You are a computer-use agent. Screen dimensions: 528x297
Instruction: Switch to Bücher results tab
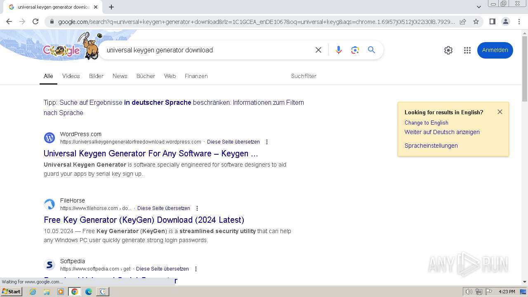146,76
